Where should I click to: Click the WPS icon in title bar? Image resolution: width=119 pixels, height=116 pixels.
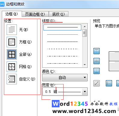pos(2,4)
